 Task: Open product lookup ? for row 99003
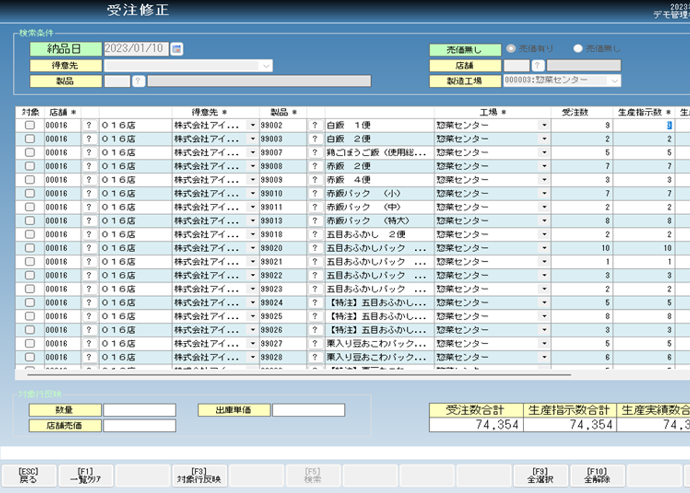pos(315,139)
